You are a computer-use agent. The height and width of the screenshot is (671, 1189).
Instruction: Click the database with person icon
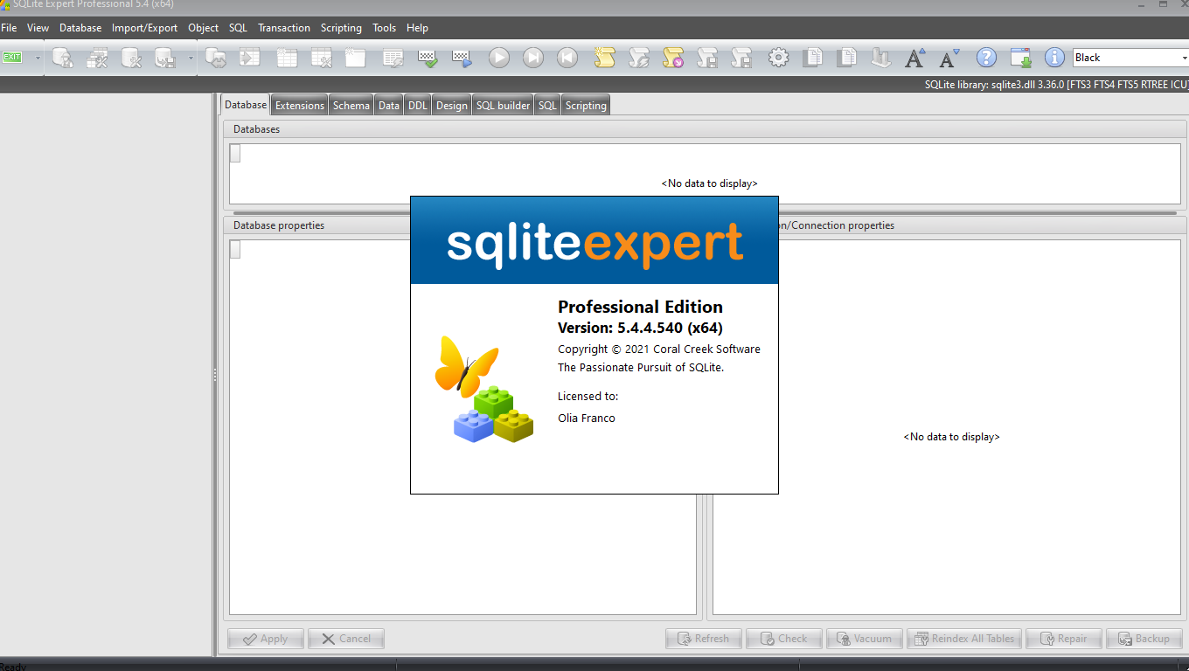[x=62, y=58]
